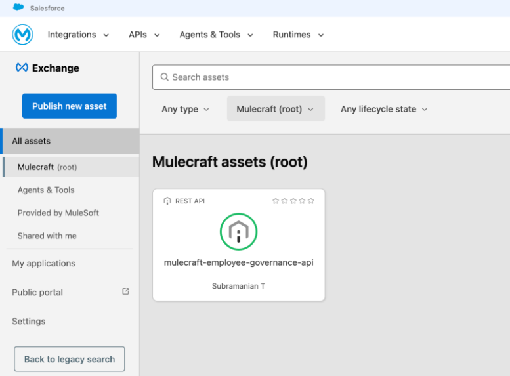Click the Back to legacy search button
Viewport: 510px width, 376px height.
click(x=70, y=359)
